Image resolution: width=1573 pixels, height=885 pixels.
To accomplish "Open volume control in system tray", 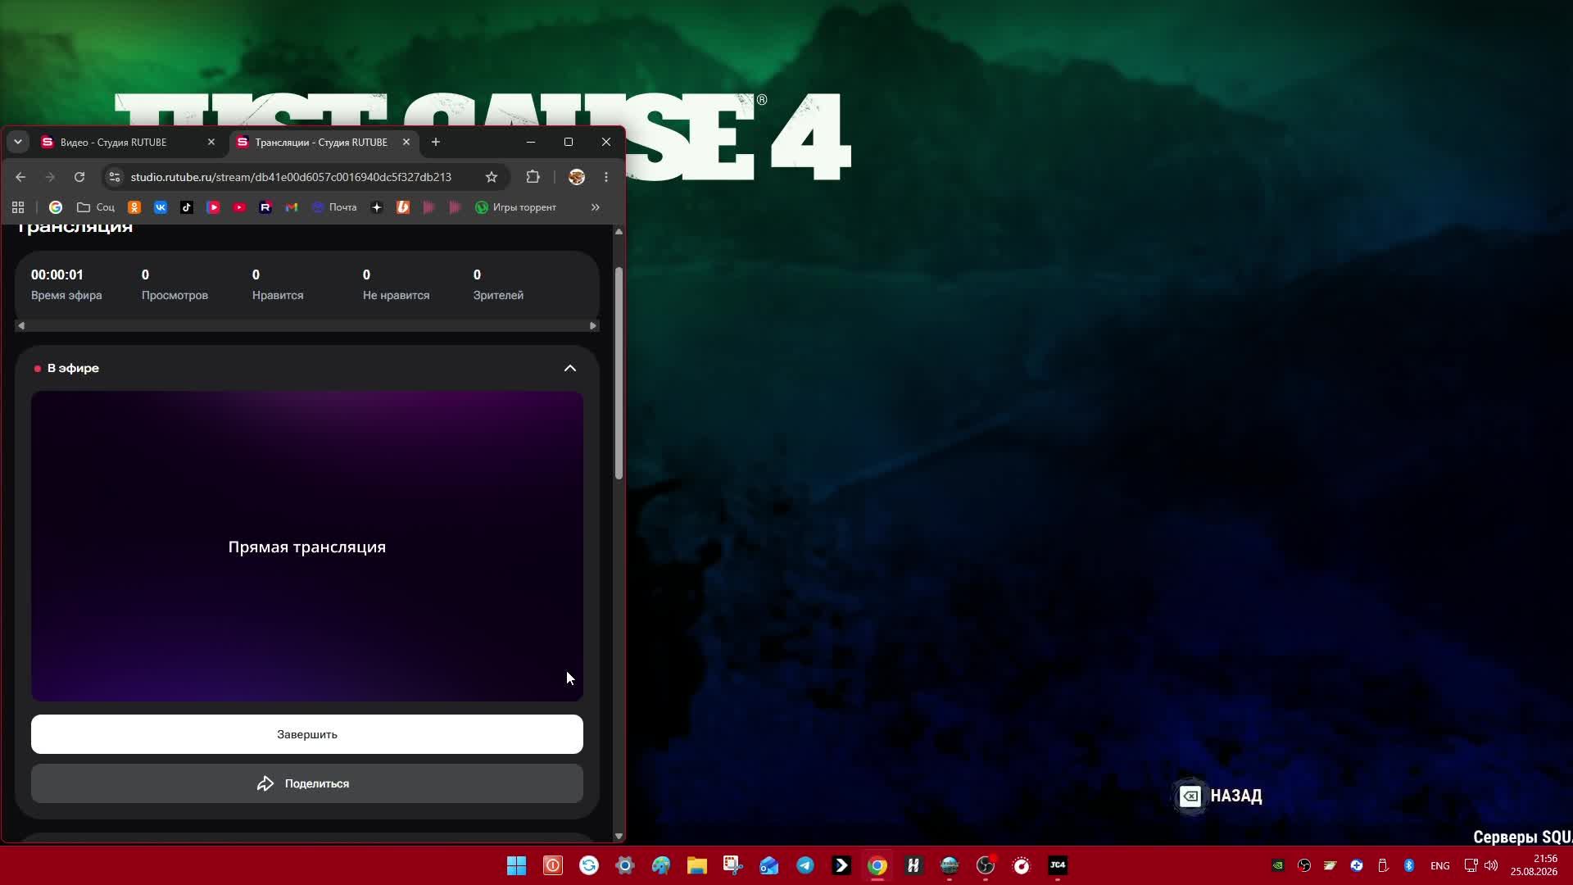I will point(1491,865).
